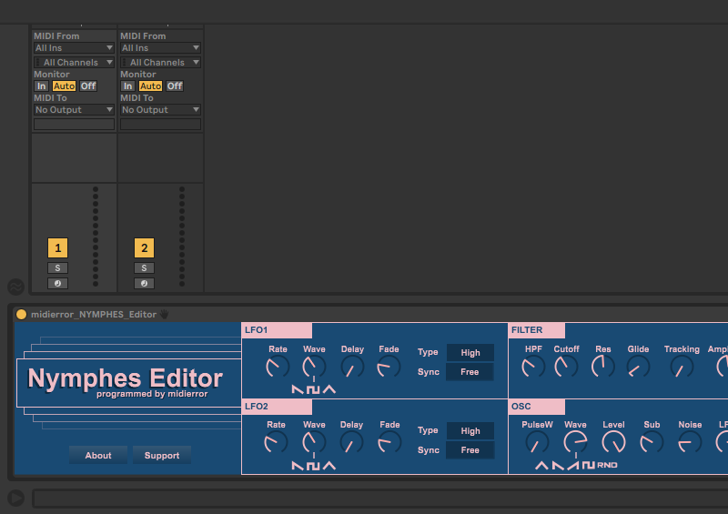Viewport: 728px width, 514px height.
Task: Set track 1 Monitor to Off
Action: [x=87, y=86]
